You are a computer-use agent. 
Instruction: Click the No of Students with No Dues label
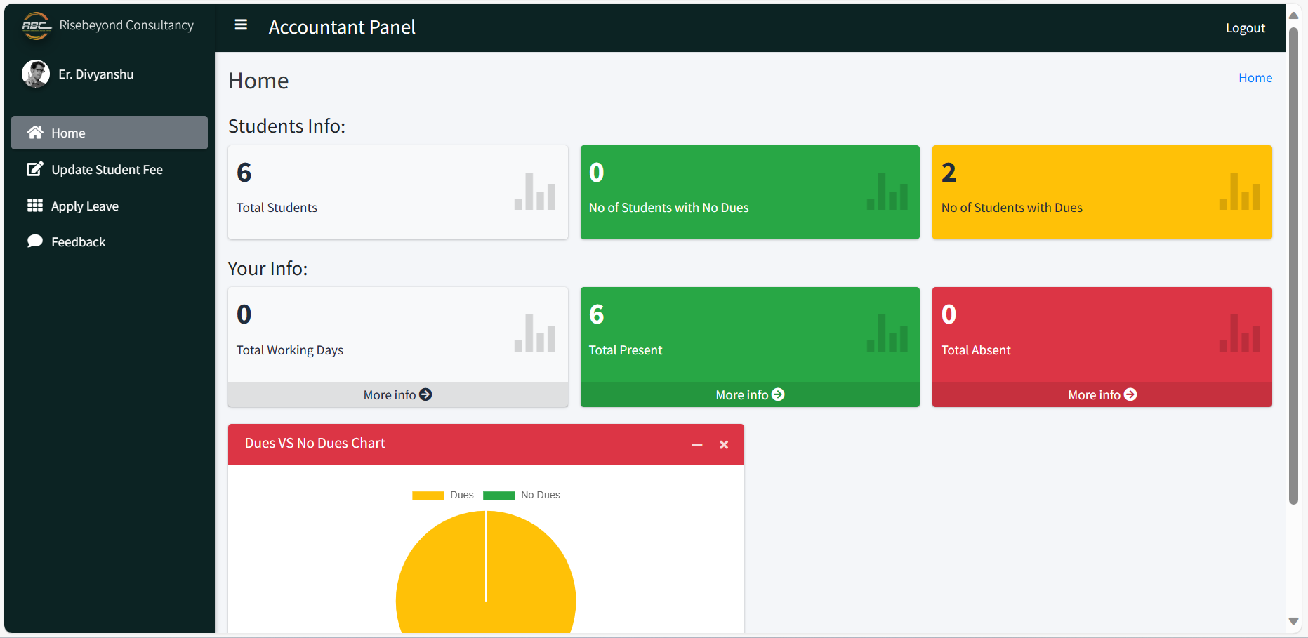[668, 208]
